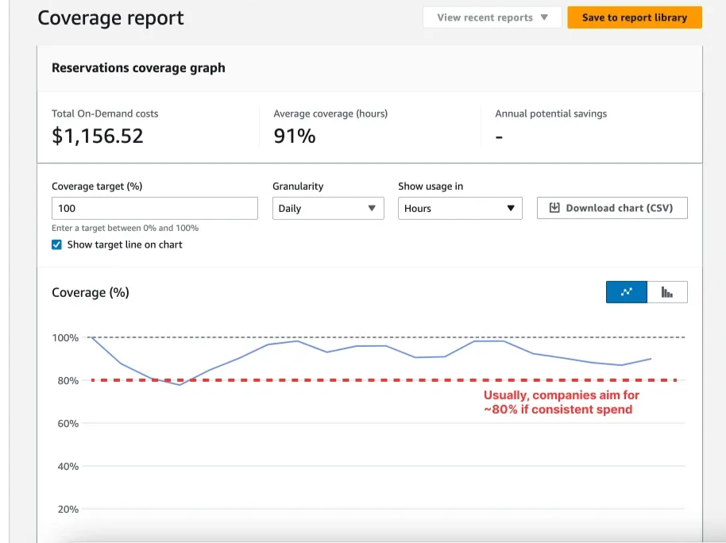Open the Granularity dropdown set to Daily
Image resolution: width=726 pixels, height=543 pixels.
pyautogui.click(x=328, y=208)
